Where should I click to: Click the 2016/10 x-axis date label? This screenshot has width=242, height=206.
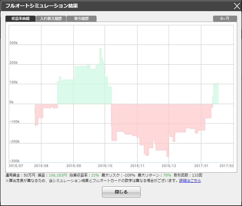click(x=105, y=166)
